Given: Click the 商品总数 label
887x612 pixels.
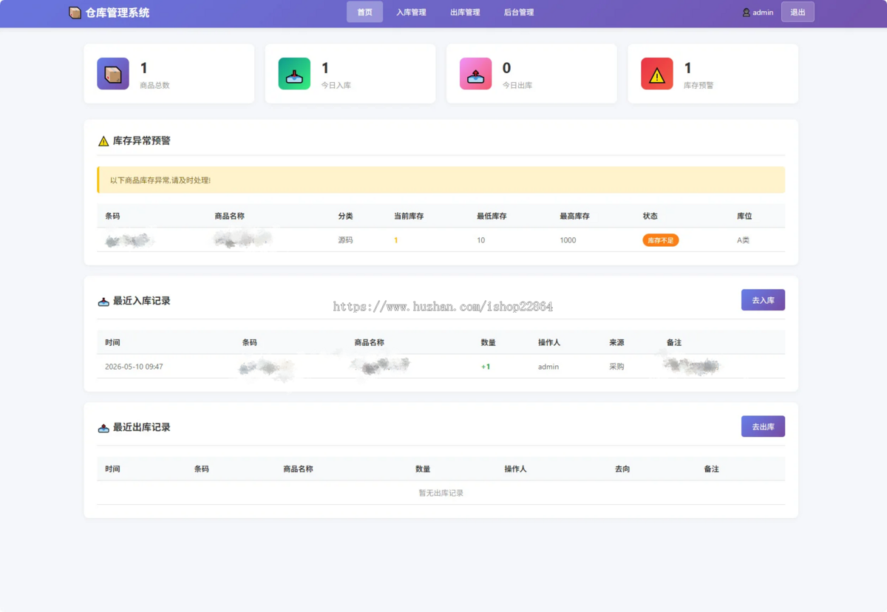Looking at the screenshot, I should pos(154,85).
